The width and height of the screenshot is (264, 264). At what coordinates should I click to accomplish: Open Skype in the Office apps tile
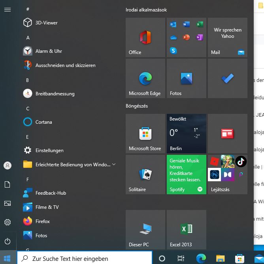tap(173, 50)
